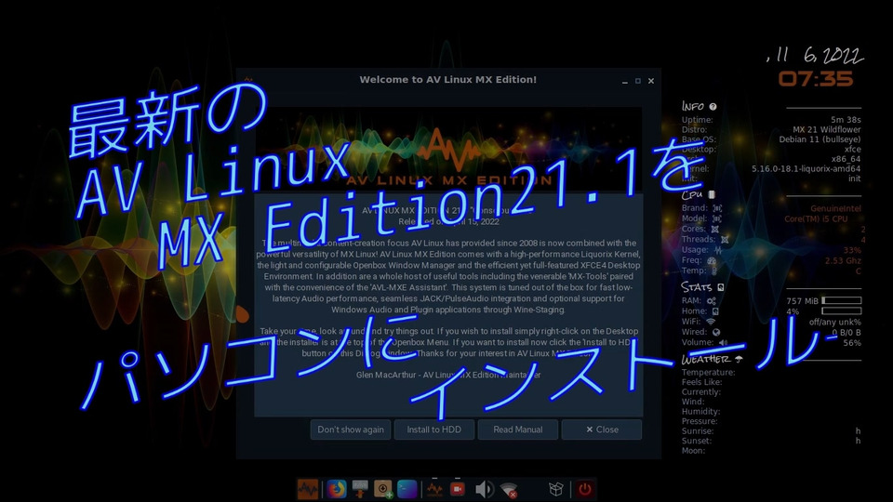
Task: Start the red screen recorder dock icon
Action: (458, 489)
